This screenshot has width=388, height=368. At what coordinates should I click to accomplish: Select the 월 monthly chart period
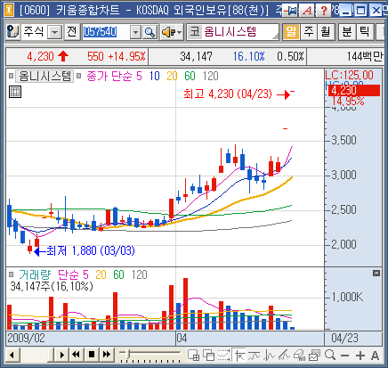[326, 31]
